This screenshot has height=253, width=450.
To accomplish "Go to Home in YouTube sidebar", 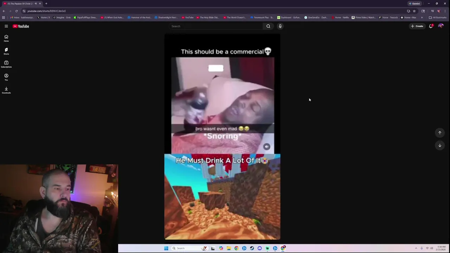I will [6, 38].
